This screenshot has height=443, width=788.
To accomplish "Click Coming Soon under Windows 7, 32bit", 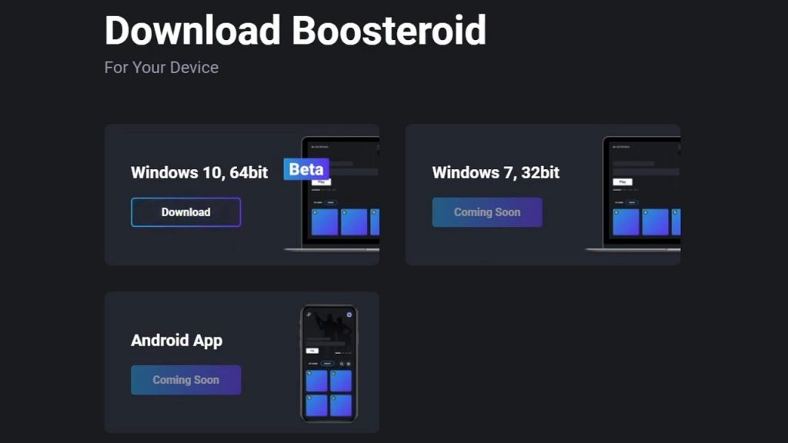I will click(487, 212).
